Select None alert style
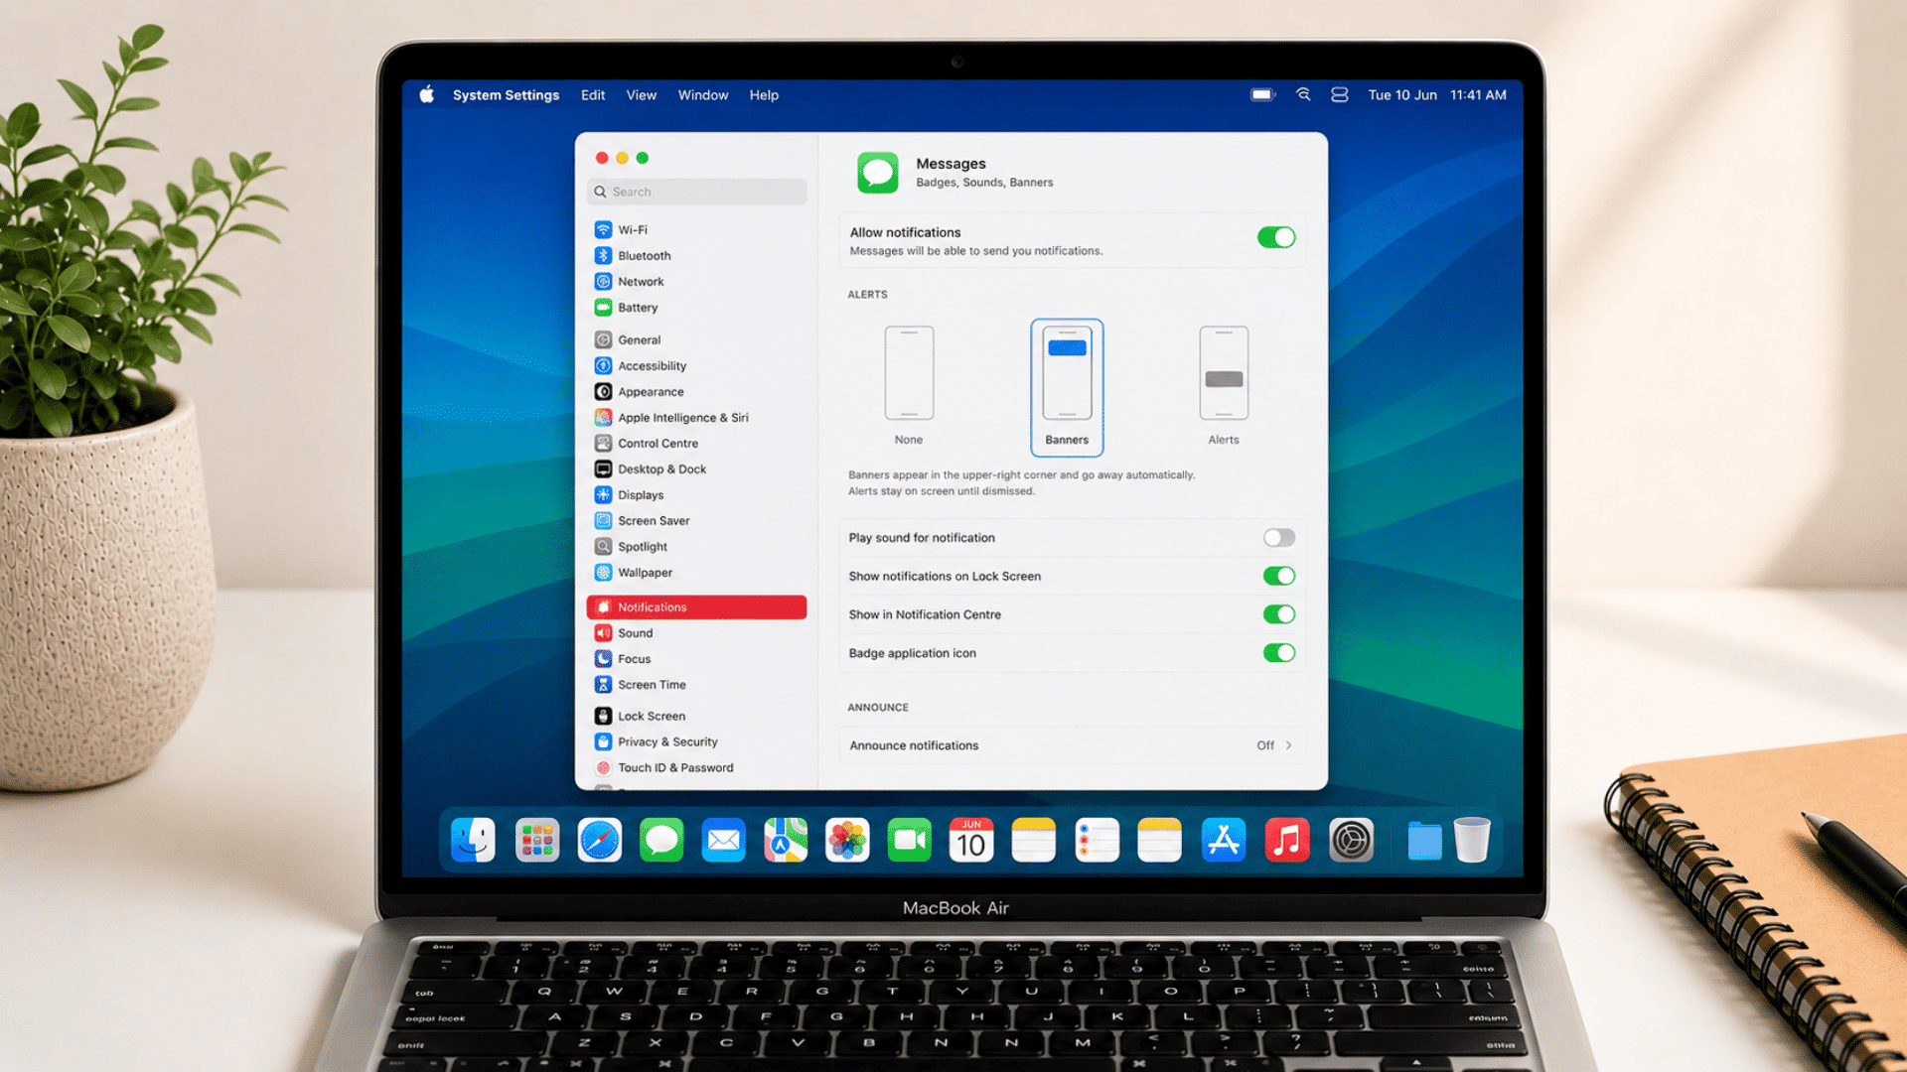The height and width of the screenshot is (1072, 1907). [909, 386]
